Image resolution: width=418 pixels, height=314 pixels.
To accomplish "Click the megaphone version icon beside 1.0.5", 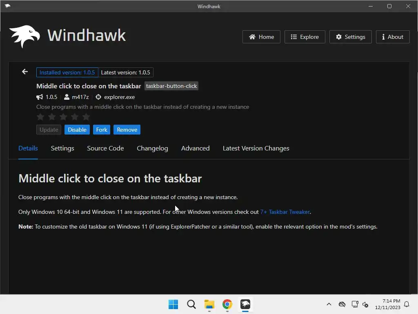I will coord(40,97).
